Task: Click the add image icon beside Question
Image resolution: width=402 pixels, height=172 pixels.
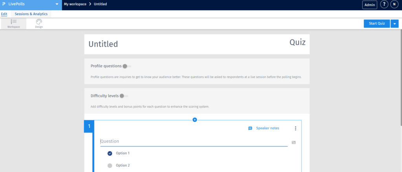Action: [294, 143]
